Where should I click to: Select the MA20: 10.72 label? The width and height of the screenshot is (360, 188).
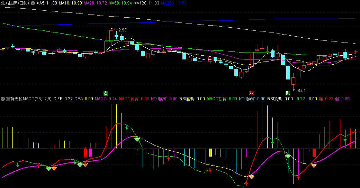95,3
